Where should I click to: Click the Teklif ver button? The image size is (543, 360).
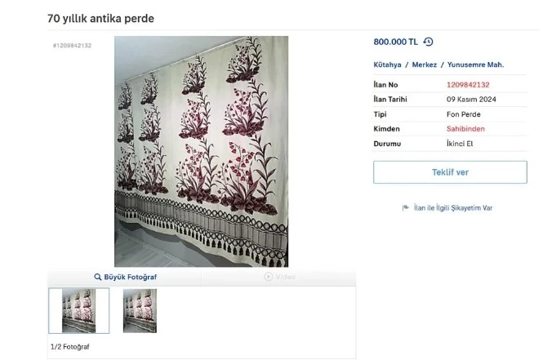click(450, 172)
